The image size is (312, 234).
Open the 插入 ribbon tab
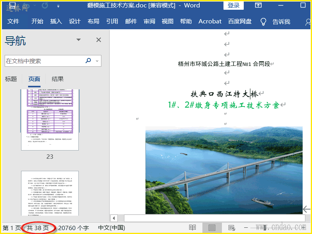pyautogui.click(x=56, y=21)
